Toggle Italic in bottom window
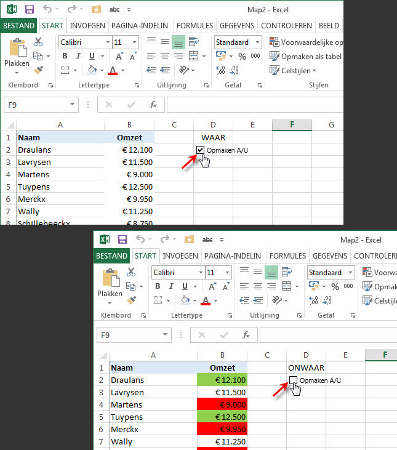This screenshot has height=450, width=397. [171, 286]
